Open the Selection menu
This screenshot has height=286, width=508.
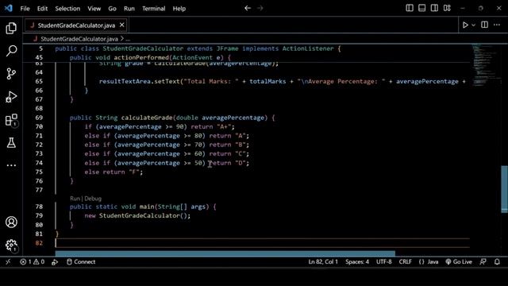pos(67,9)
